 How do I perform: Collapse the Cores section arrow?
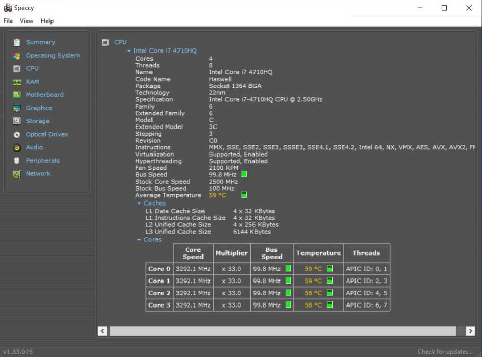[139, 240]
